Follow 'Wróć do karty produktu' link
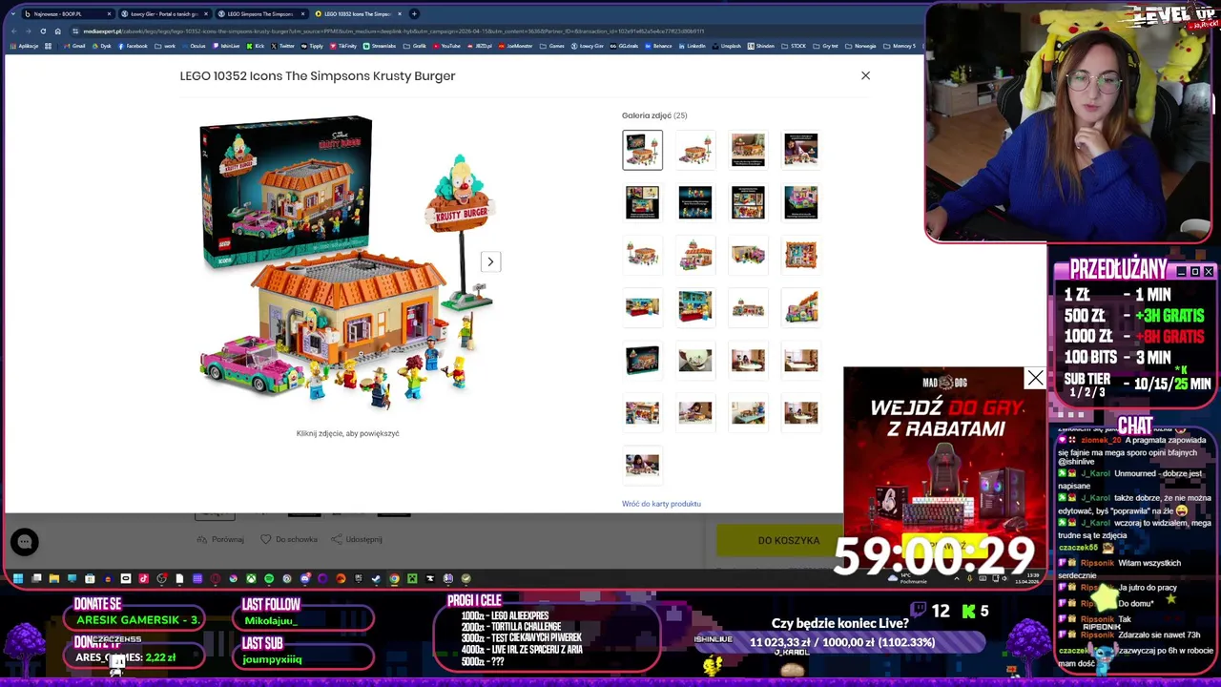Screen dimensions: 1221x687 tap(661, 504)
